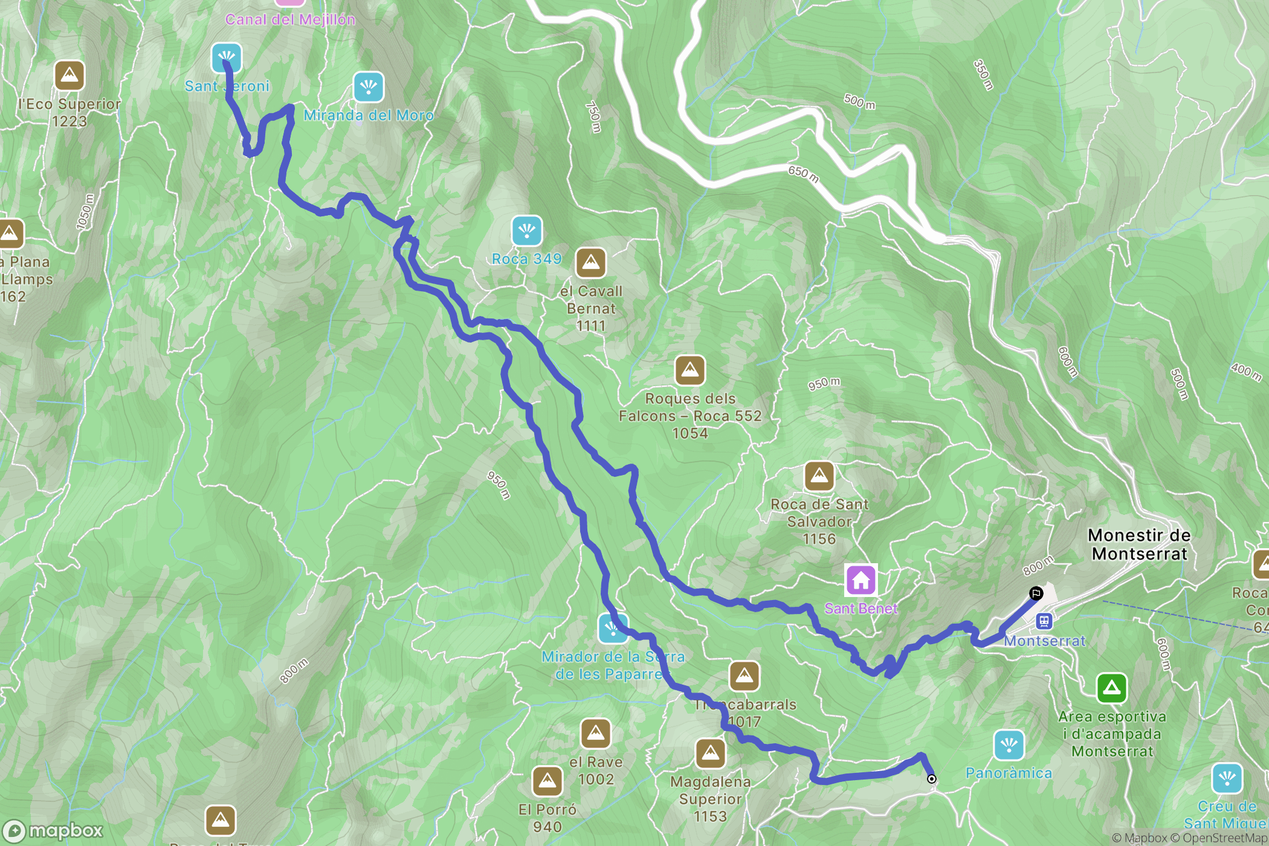Image resolution: width=1269 pixels, height=846 pixels.
Task: Click l'Eco Superior peak icon
Action: click(69, 76)
